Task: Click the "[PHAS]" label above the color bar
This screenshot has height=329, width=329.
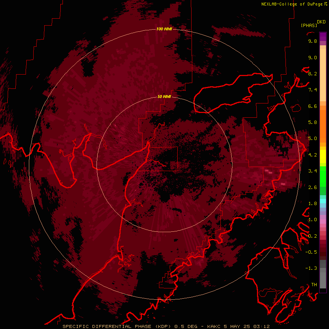Action: click(x=309, y=25)
